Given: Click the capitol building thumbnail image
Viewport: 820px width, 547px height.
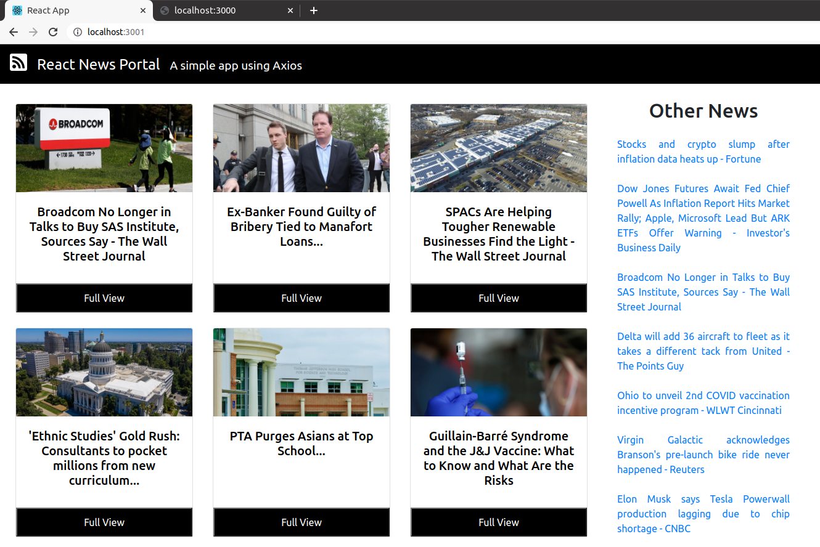Looking at the screenshot, I should 104,372.
